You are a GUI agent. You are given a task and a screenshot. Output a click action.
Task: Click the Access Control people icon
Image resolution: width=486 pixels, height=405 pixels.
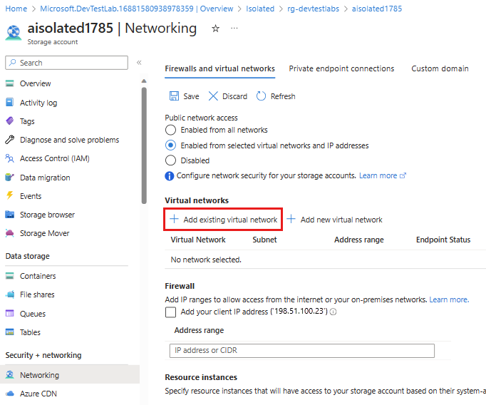(9, 158)
